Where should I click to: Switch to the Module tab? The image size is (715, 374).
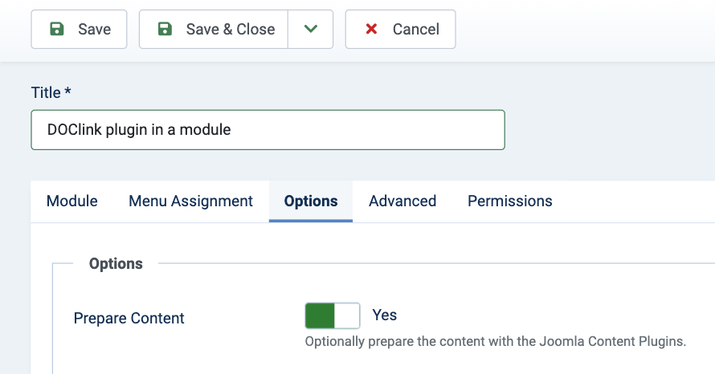(x=72, y=201)
